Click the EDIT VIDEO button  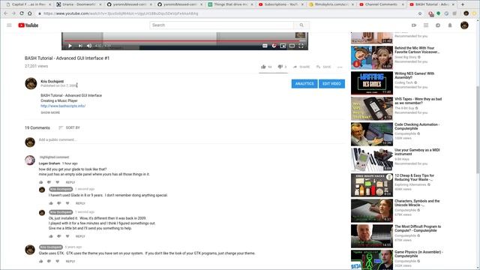(x=331, y=83)
